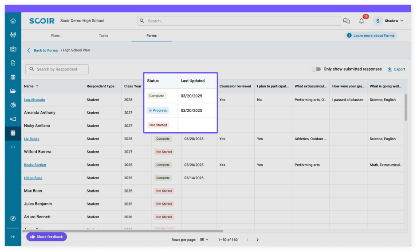This screenshot has height=252, width=417.
Task: Open the Shadow user dropdown
Action: click(394, 21)
